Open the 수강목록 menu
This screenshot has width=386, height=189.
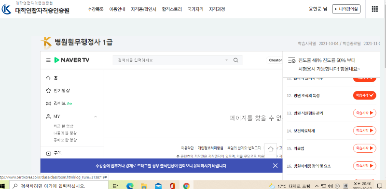(x=96, y=9)
